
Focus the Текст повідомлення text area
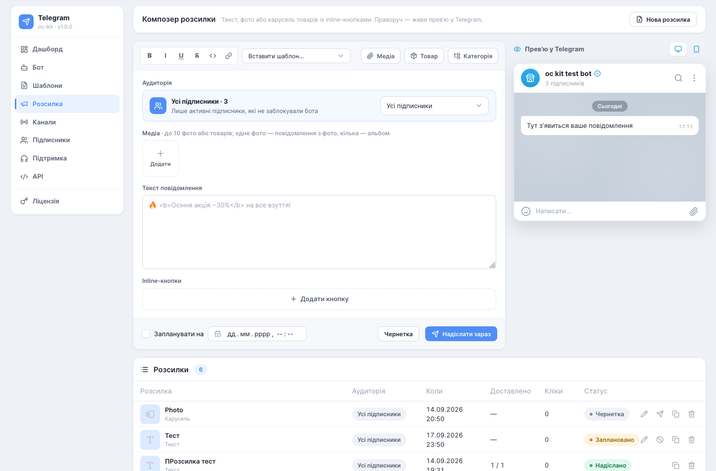pos(319,232)
